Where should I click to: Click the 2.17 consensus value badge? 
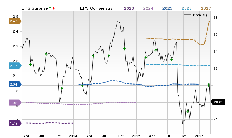pyautogui.click(x=15, y=66)
